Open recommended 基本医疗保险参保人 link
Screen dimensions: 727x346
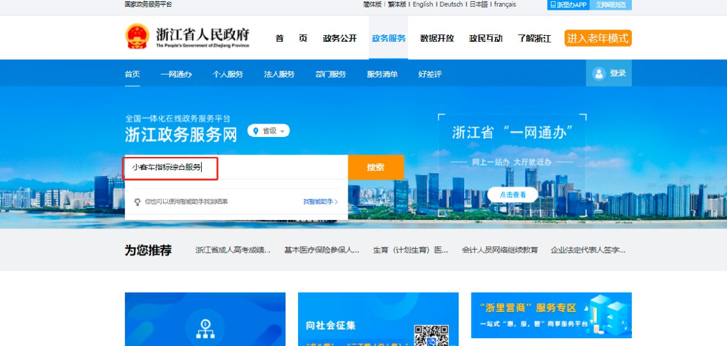click(322, 250)
